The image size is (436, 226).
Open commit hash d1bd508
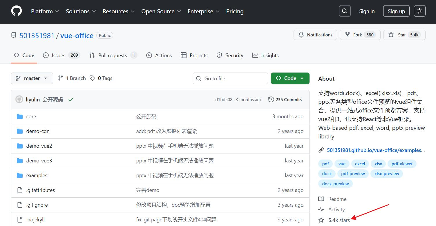[224, 100]
